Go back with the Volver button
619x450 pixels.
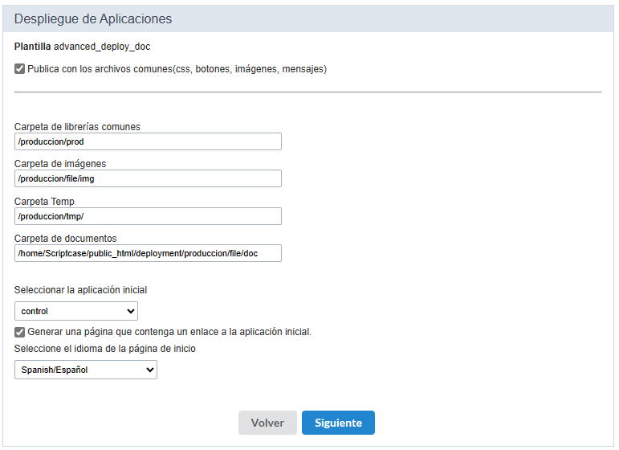tap(267, 423)
